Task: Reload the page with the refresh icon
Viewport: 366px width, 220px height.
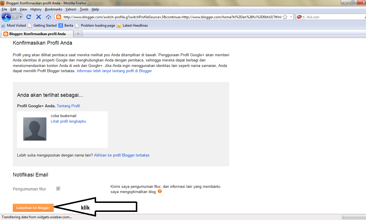Action: pyautogui.click(x=29, y=17)
